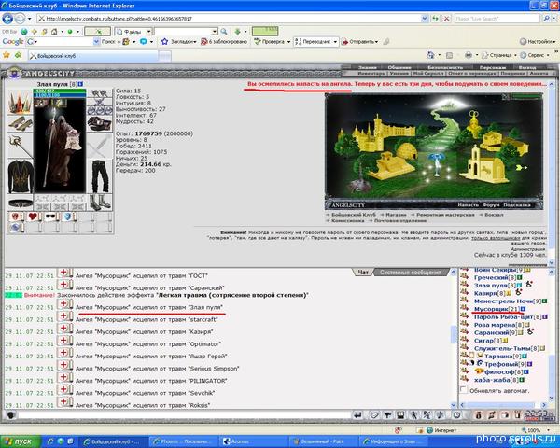Open the Файлы dropdown in toolbar
The image size is (560, 448).
(x=149, y=32)
